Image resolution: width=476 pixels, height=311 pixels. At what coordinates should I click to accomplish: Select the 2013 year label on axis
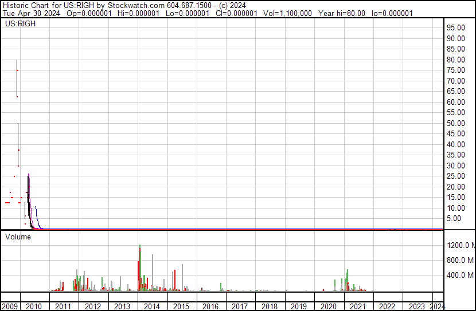(x=122, y=306)
